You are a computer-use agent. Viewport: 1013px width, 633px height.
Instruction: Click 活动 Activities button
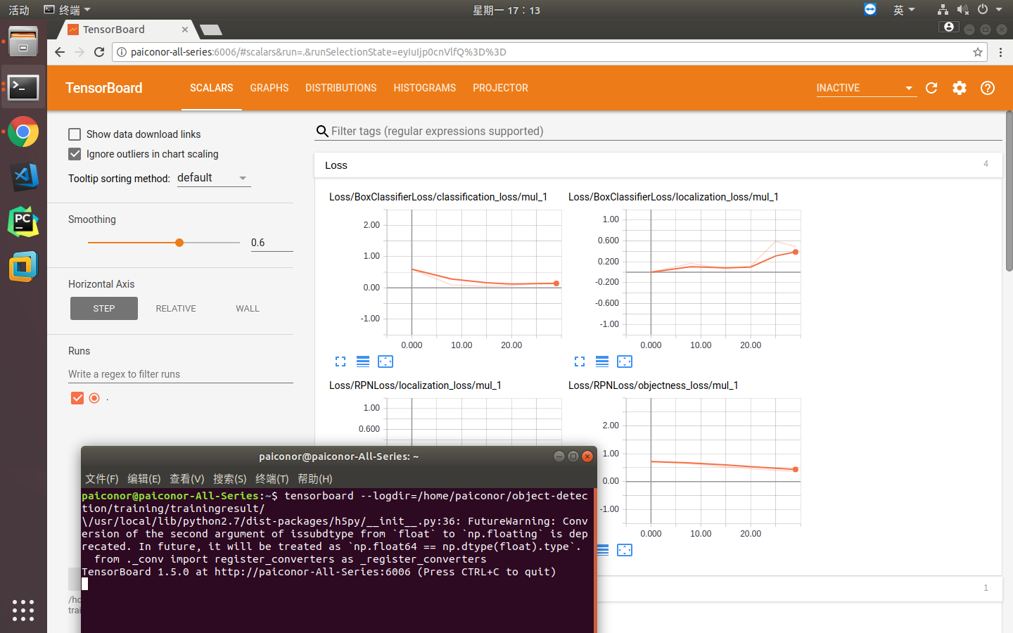19,10
